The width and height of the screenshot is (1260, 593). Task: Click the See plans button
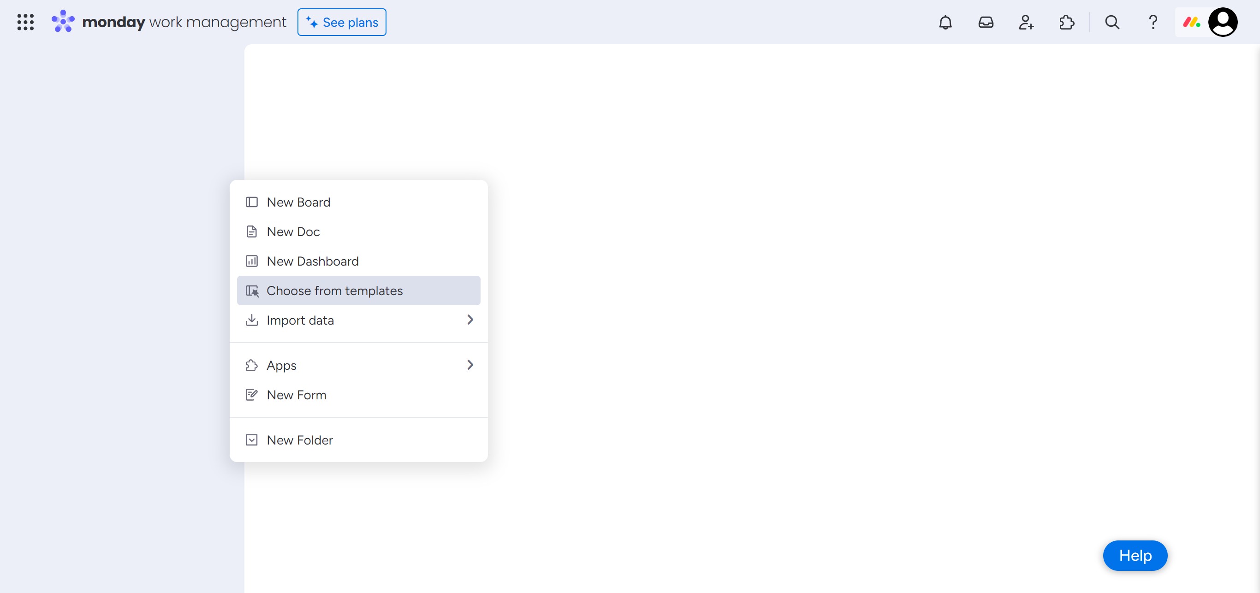(341, 22)
